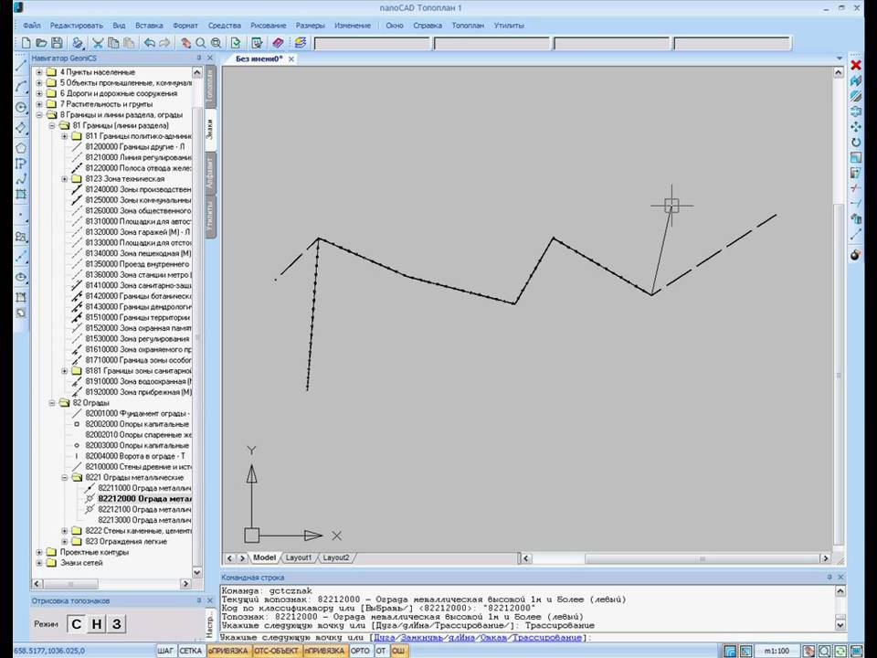877x658 pixels.
Task: Copy selection with the Copy icon
Action: [113, 43]
